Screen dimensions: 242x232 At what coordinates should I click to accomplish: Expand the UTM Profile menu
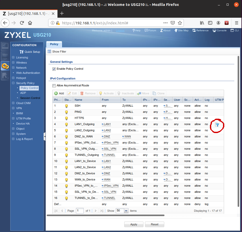point(13,118)
